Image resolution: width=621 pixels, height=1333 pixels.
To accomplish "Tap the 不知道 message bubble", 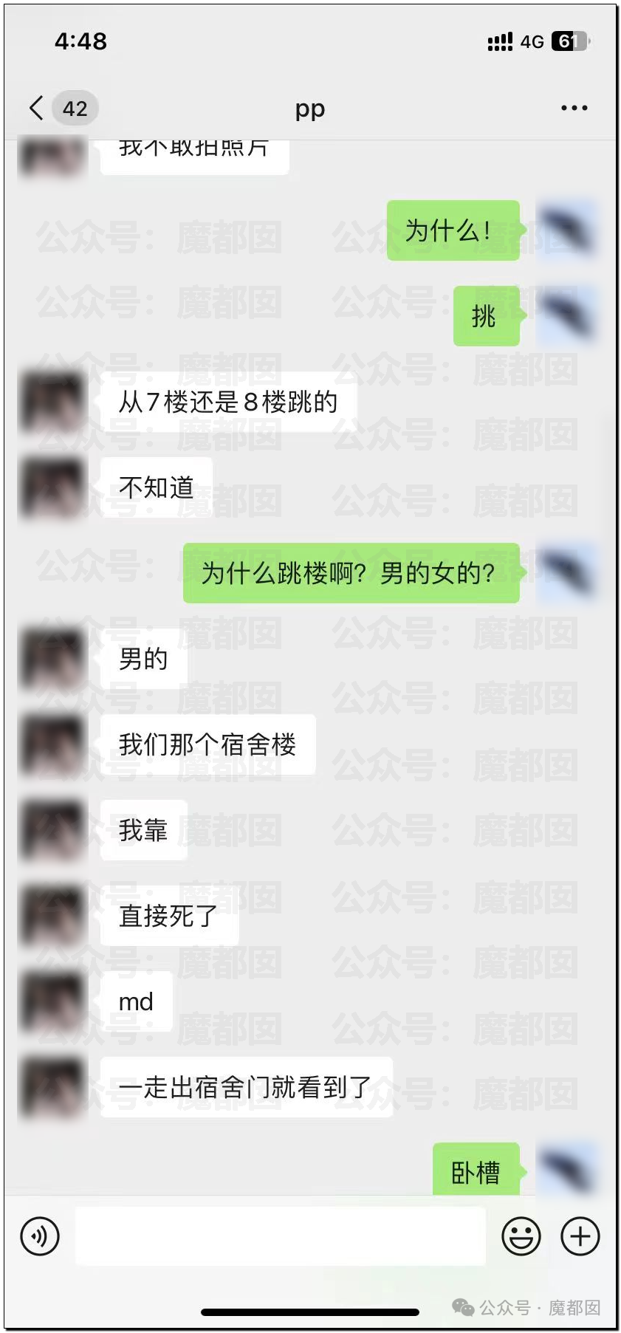I will click(157, 487).
